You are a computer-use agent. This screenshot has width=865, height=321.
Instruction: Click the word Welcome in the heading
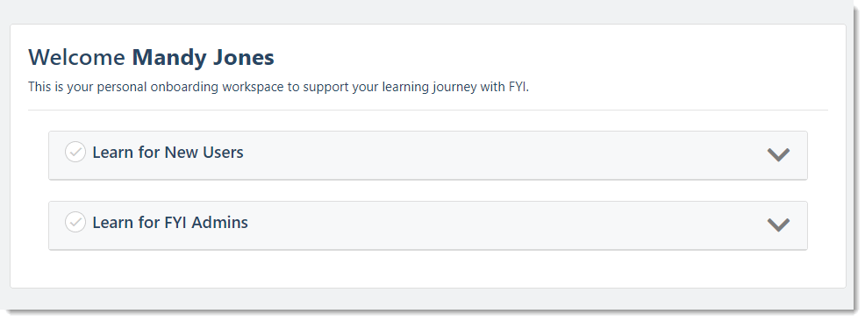click(76, 57)
